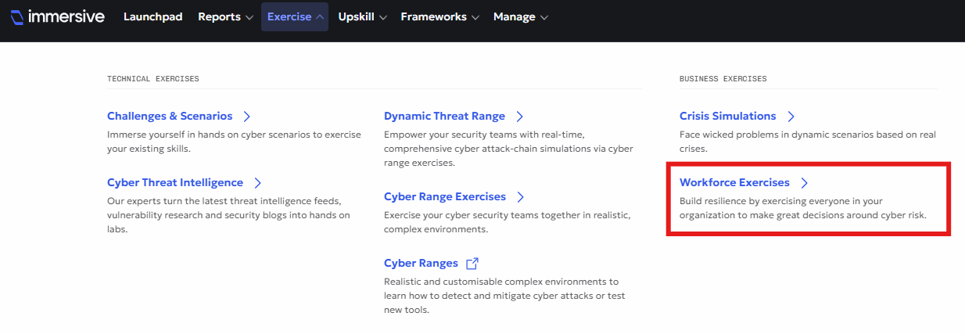The height and width of the screenshot is (334, 965).
Task: Open the Frameworks menu
Action: [439, 16]
